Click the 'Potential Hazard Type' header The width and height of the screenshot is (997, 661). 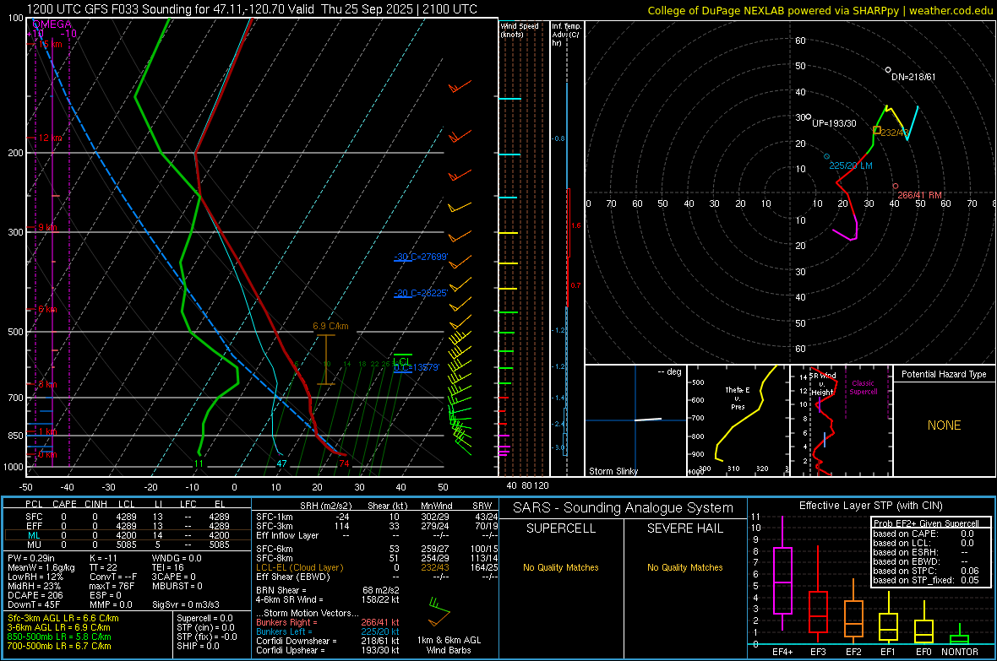pos(944,374)
